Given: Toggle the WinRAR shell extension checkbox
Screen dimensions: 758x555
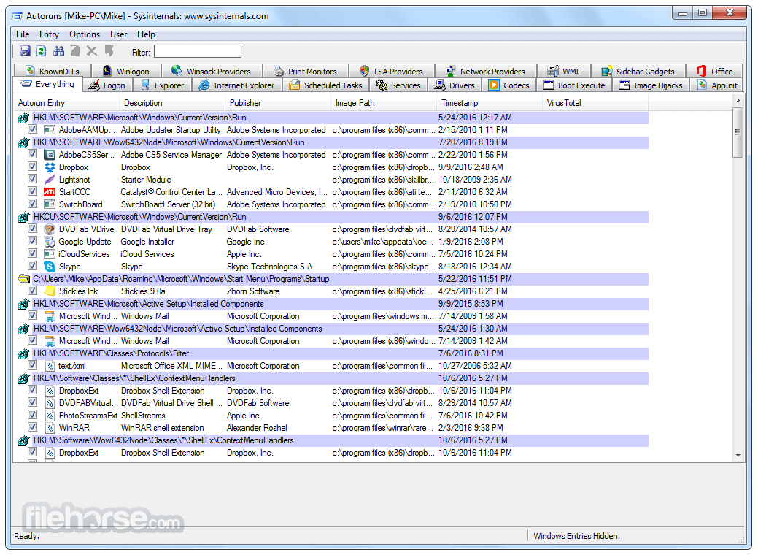Looking at the screenshot, I should pos(32,428).
